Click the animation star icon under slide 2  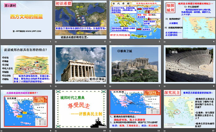click(x=56, y=42)
